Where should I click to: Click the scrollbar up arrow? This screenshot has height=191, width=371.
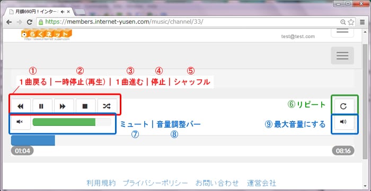click(366, 31)
